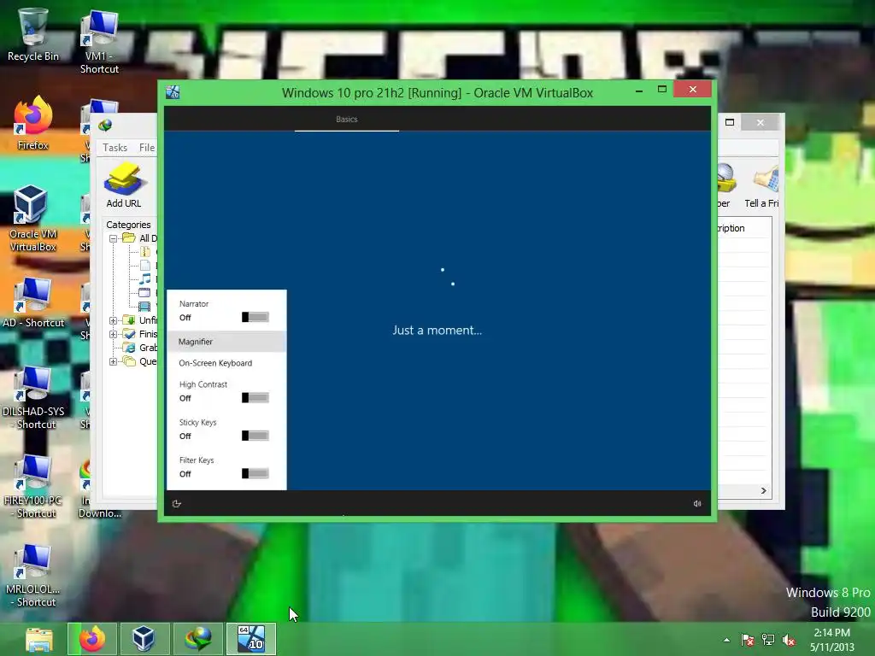Minimize the VirtualBox VM window
This screenshot has height=656, width=875.
coord(639,89)
